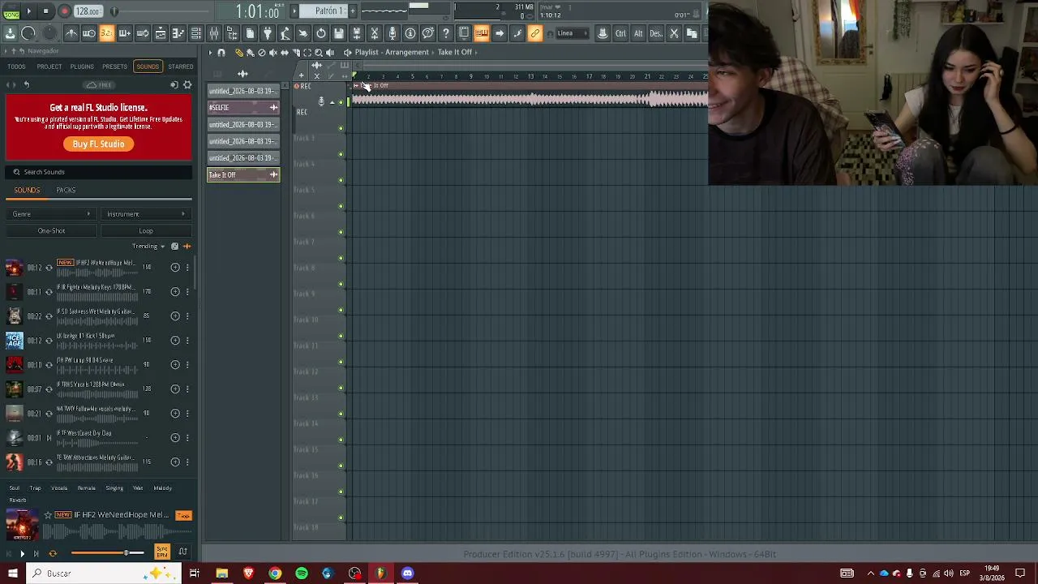This screenshot has height=584, width=1038.
Task: Open the Genre filter dropdown
Action: pyautogui.click(x=51, y=214)
